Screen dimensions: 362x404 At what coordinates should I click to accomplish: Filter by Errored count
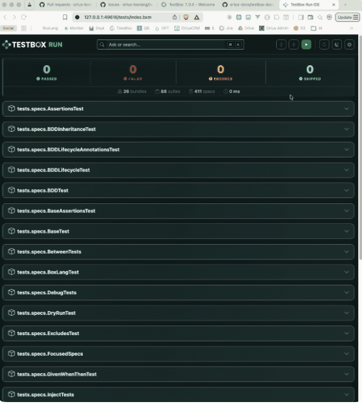220,72
